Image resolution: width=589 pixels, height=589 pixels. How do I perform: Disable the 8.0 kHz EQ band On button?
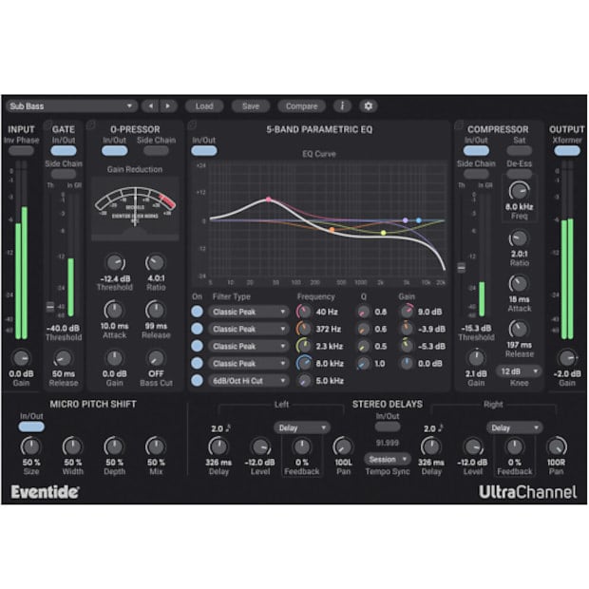tap(198, 364)
